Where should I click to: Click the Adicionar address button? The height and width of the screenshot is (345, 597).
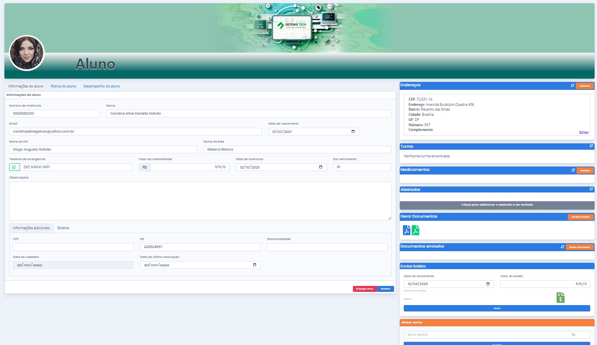point(585,86)
